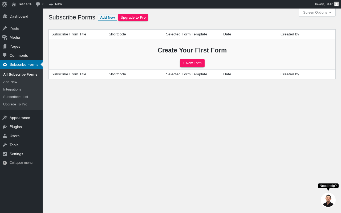Screen dimensions: 341x213
Task: Click the Media icon in sidebar
Action: click(5, 37)
